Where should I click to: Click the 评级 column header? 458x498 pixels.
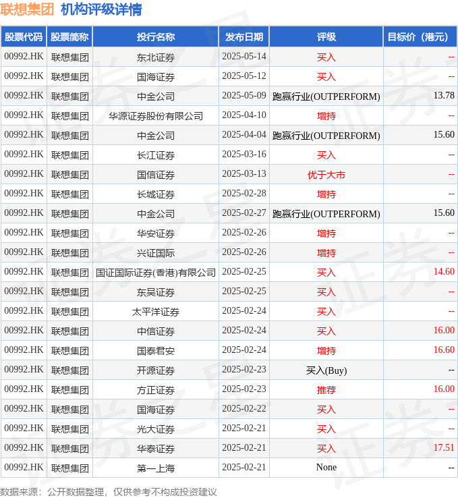coord(326,37)
